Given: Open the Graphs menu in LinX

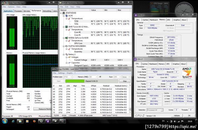Looking at the screenshot, I should (70, 73).
